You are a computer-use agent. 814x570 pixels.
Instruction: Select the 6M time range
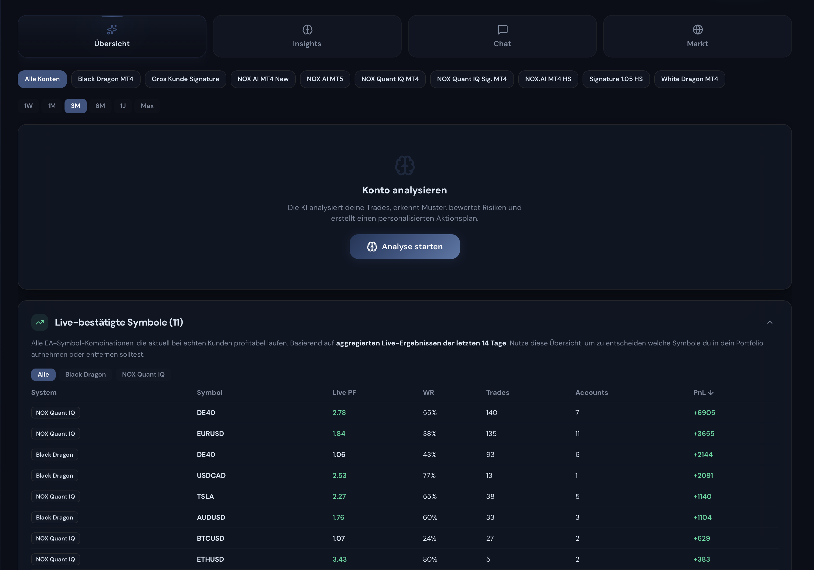click(100, 106)
